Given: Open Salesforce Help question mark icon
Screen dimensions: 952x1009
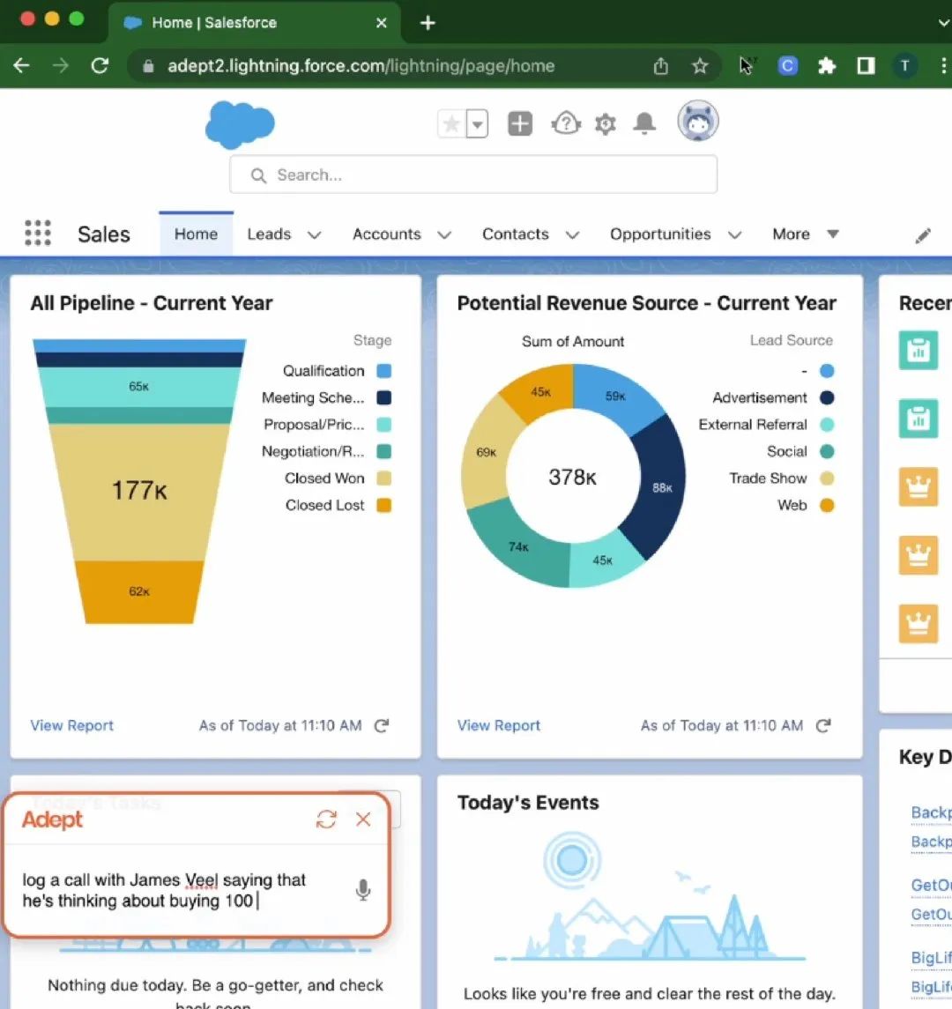Looking at the screenshot, I should point(565,124).
